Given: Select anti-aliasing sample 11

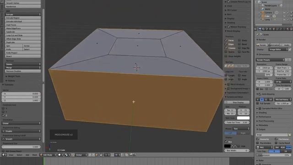Looking at the screenshot, I should tap(266, 99).
